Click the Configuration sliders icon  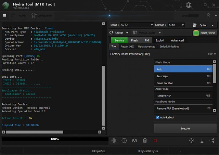point(34,16)
